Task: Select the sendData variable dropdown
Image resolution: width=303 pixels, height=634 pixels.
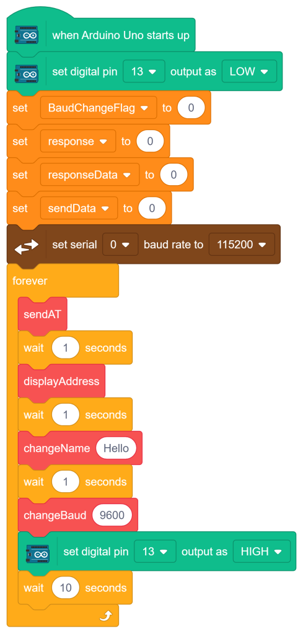Action: [x=79, y=208]
